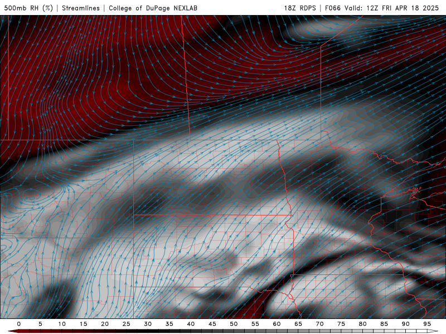The height and width of the screenshot is (334, 446).
Task: Click the '60' label on the color scale
Action: [277, 324]
